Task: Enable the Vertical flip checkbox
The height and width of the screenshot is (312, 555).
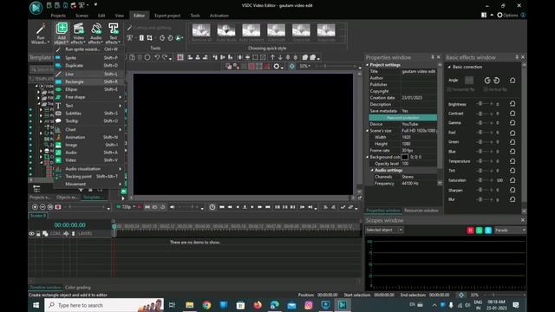Action: click(486, 90)
